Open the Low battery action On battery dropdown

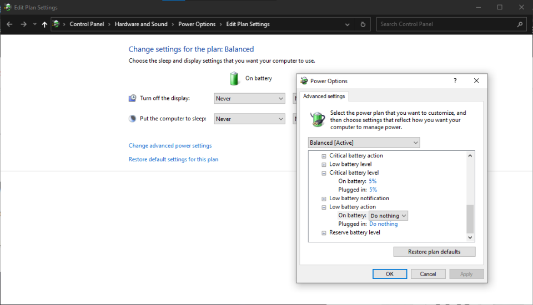[x=389, y=216]
